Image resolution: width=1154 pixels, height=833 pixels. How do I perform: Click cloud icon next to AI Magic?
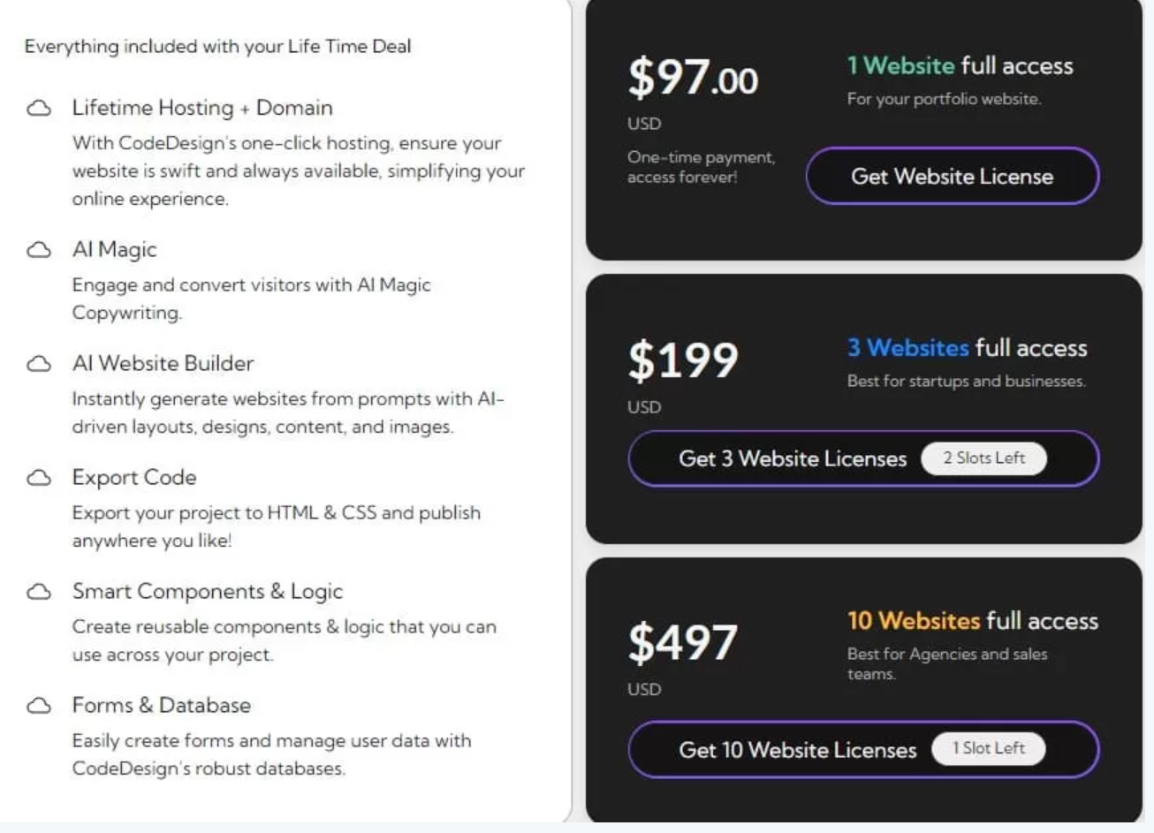[x=39, y=250]
